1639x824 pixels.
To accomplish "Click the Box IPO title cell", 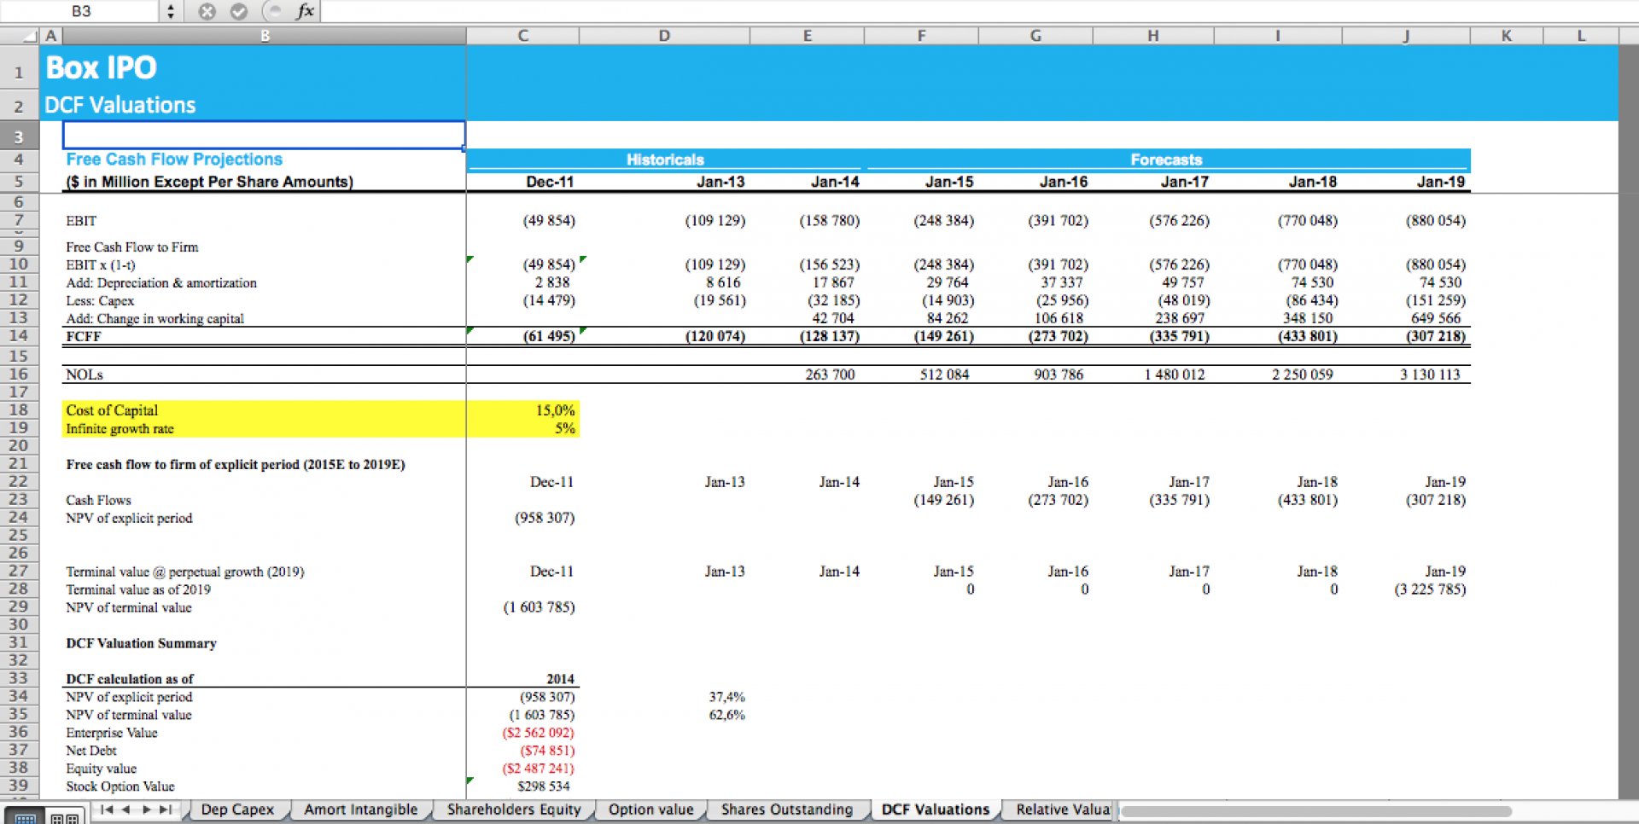I will pyautogui.click(x=102, y=67).
